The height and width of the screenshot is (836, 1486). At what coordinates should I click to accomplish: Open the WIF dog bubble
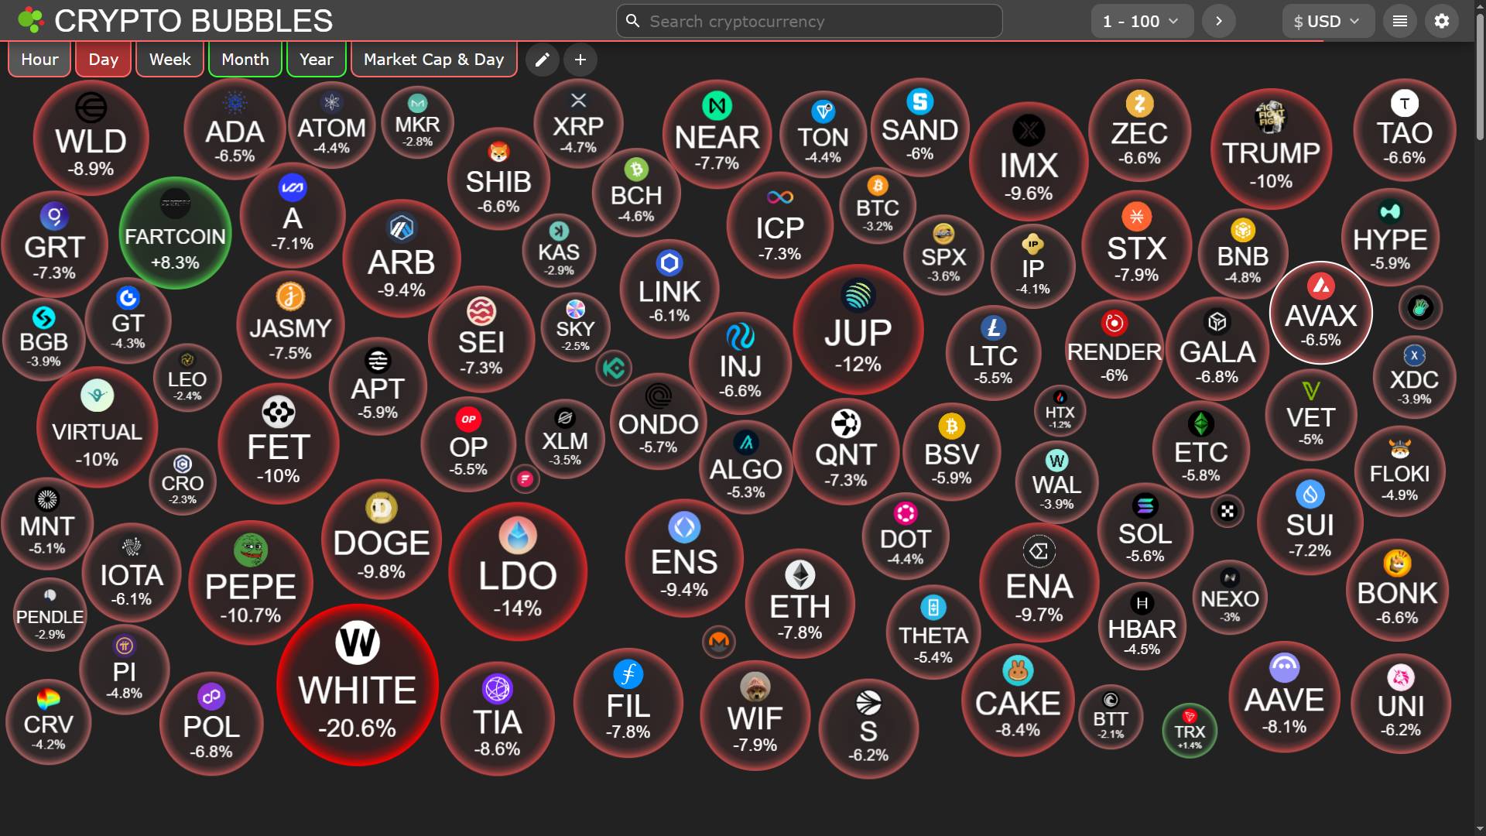click(755, 715)
